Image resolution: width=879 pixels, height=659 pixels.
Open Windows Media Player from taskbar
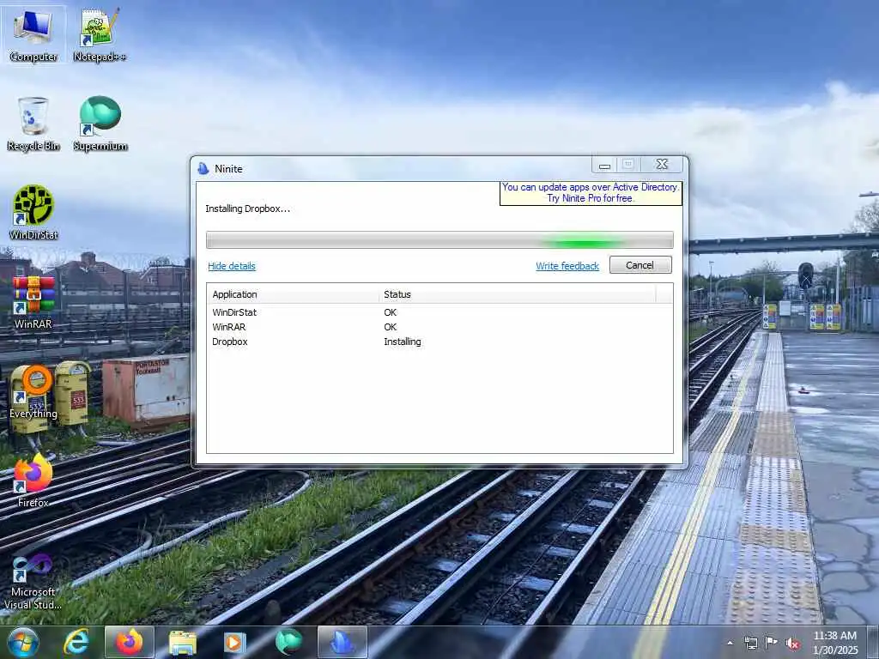tap(235, 642)
